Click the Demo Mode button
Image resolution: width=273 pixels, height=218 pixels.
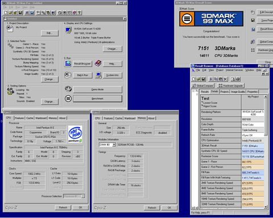[x=97, y=89]
